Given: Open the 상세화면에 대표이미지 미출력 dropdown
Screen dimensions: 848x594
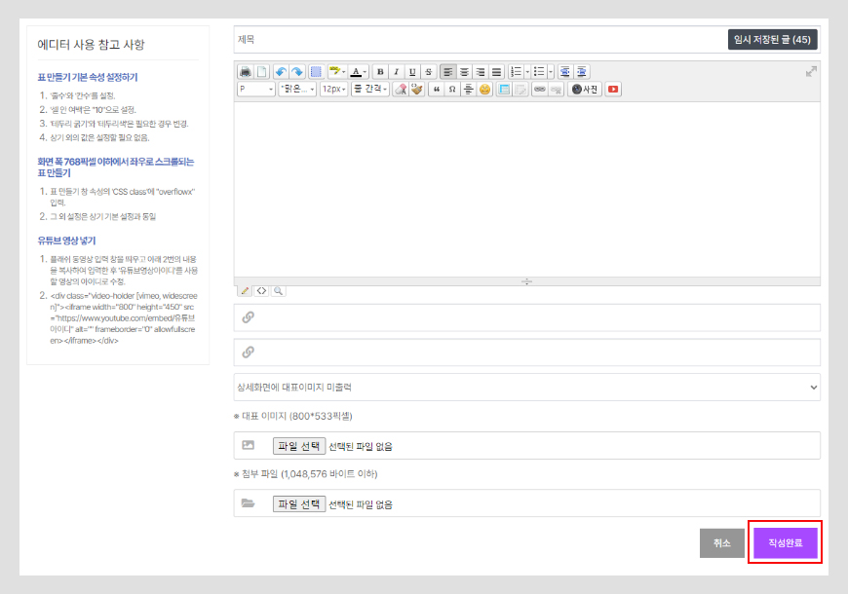Looking at the screenshot, I should coord(526,387).
